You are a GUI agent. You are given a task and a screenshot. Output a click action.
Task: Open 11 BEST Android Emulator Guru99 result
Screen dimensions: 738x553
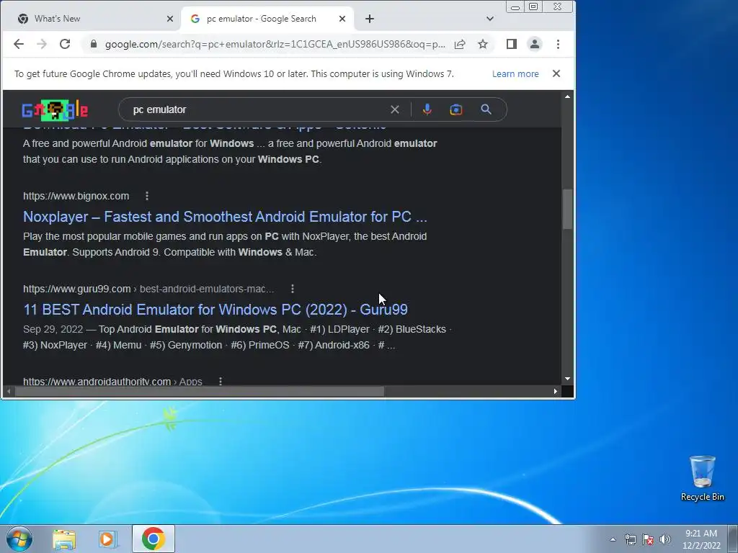[x=215, y=310]
